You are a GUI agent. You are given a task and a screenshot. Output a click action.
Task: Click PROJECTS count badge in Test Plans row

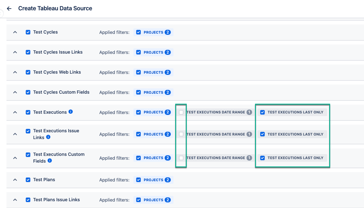click(x=168, y=180)
